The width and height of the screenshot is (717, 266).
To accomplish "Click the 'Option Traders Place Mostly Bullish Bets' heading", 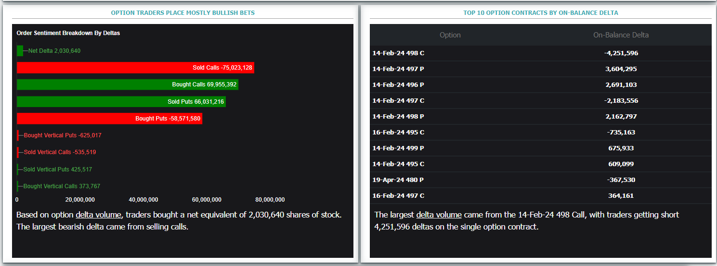I will click(x=183, y=13).
